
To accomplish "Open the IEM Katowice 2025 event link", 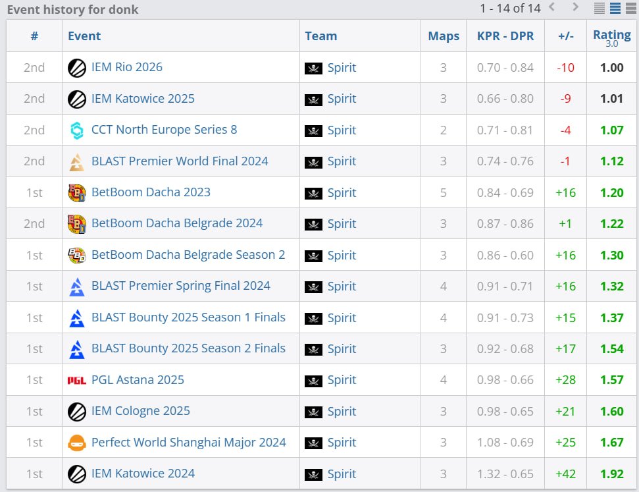I will click(x=143, y=98).
